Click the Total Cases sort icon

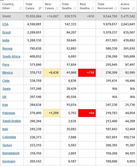coord(40,8)
